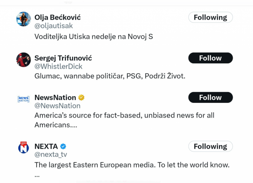
Task: Click NewsNation's "America's source" bio text
Action: point(124,115)
